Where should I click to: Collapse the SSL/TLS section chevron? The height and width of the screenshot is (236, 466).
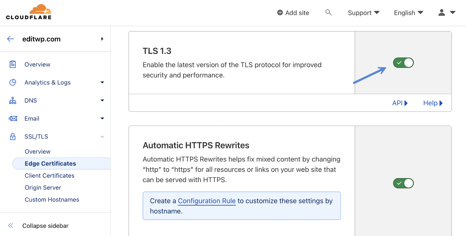click(x=102, y=136)
